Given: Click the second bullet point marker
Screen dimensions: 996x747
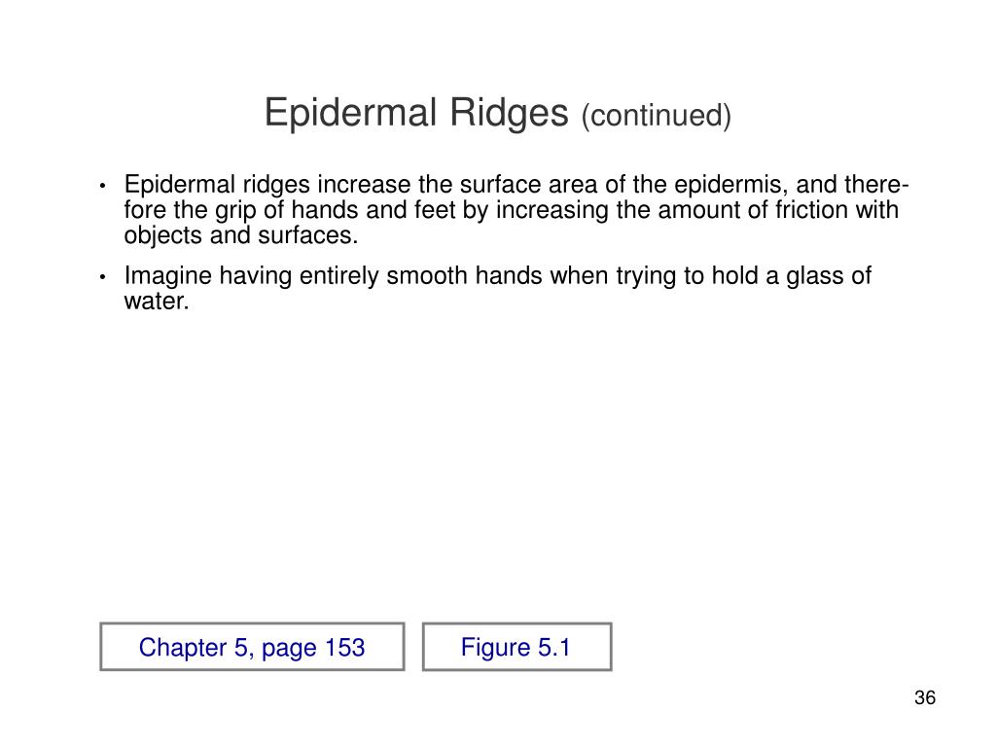Looking at the screenshot, I should pos(102,277).
